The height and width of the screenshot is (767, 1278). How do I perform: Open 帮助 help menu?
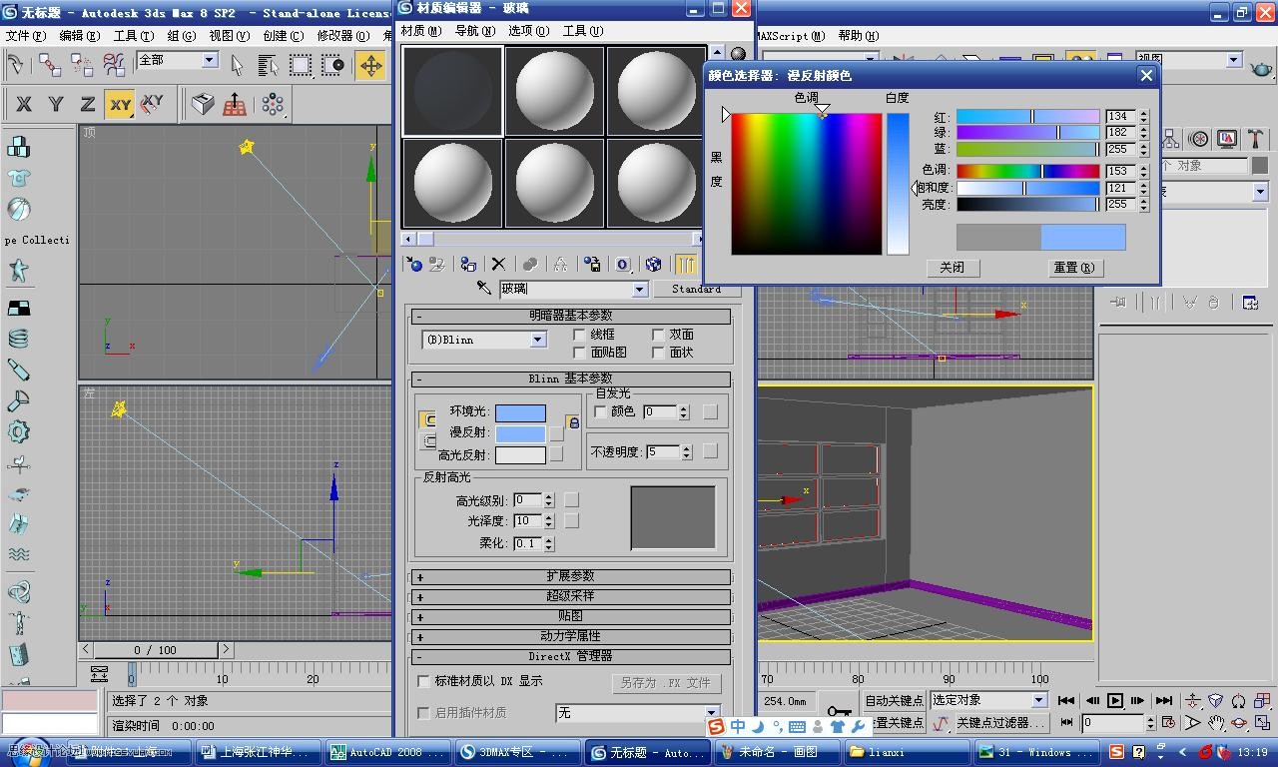858,35
